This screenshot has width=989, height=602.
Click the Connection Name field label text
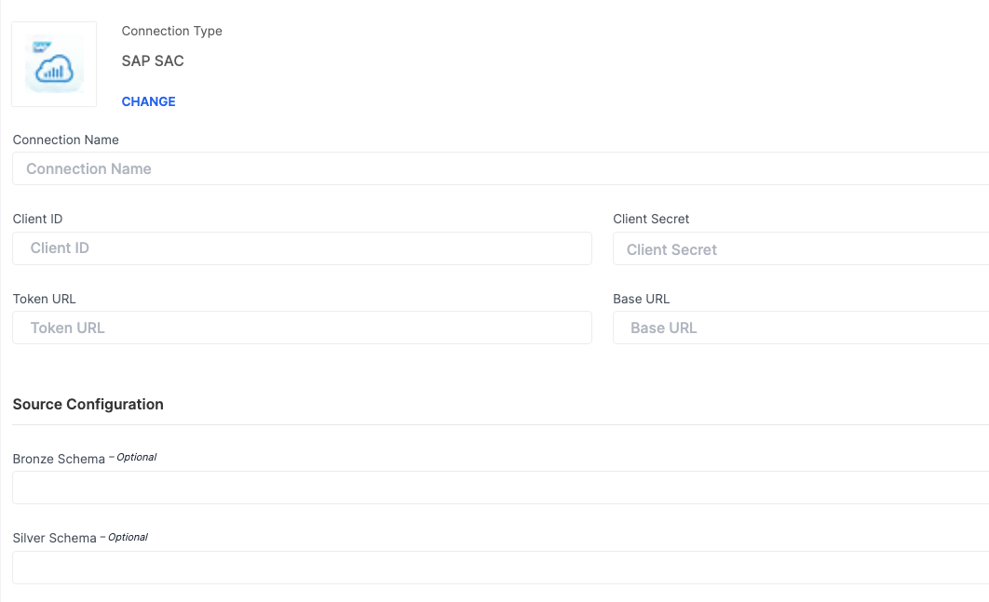pyautogui.click(x=65, y=140)
